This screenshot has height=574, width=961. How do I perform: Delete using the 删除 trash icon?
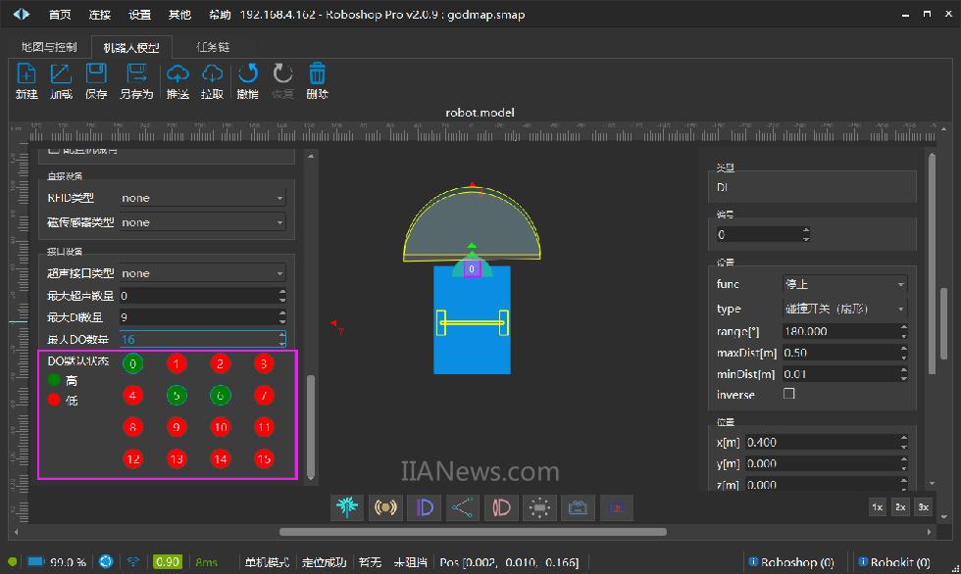click(x=317, y=80)
